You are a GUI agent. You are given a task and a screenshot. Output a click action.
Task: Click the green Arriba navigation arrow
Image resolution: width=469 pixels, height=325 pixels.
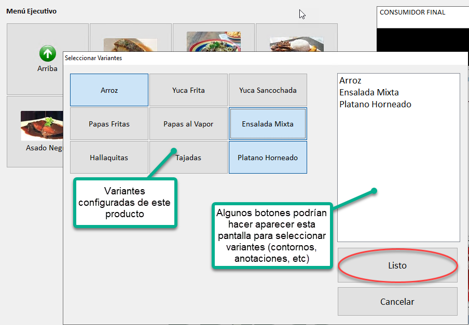[47, 53]
